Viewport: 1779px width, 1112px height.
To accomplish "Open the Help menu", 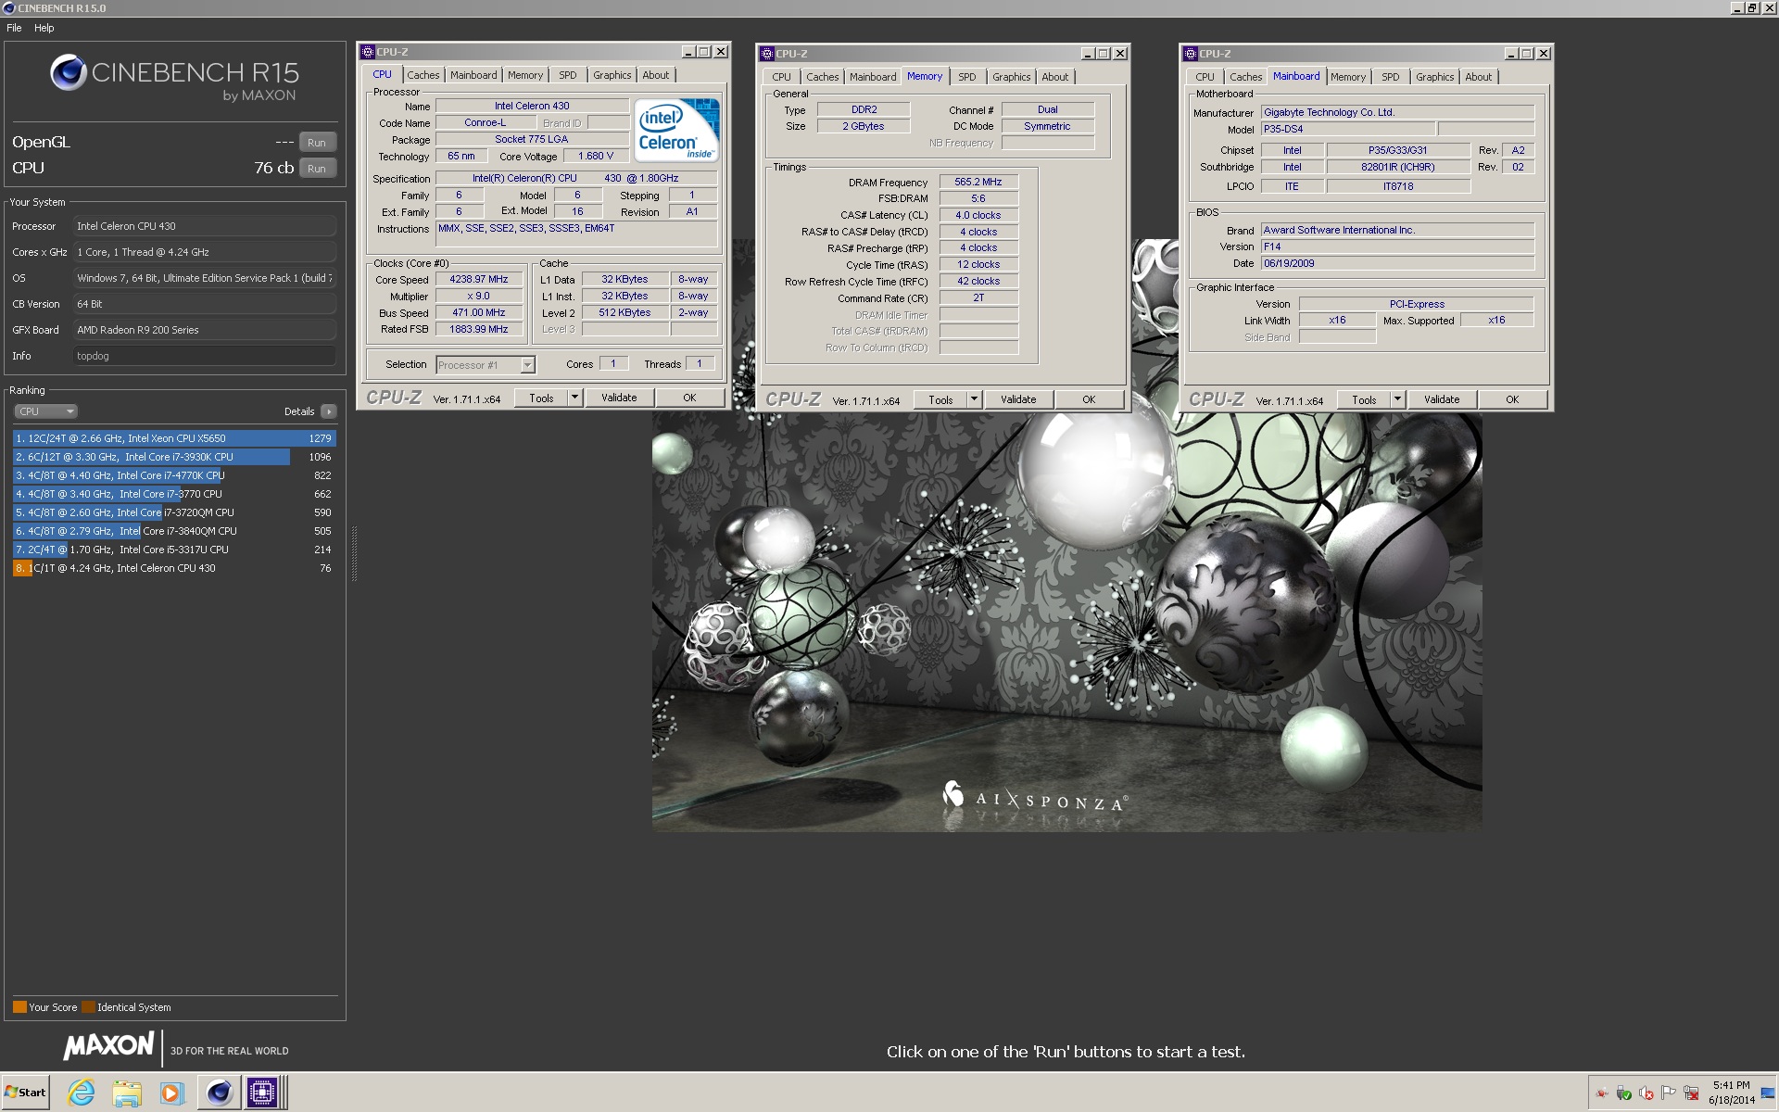I will [44, 28].
